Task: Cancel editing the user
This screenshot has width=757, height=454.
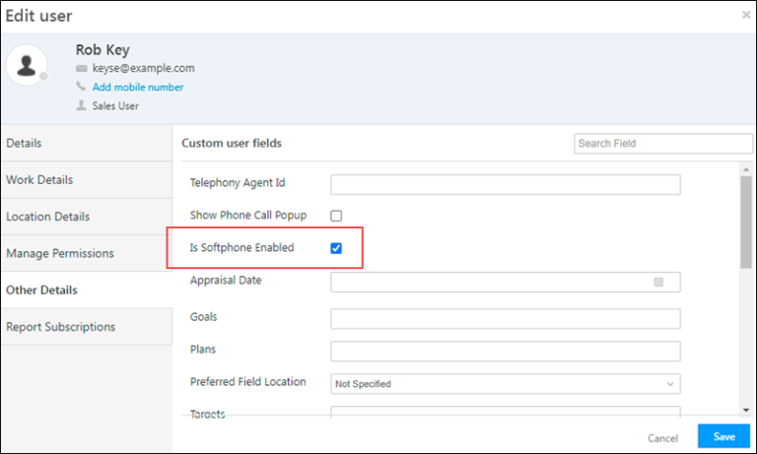Action: (662, 437)
